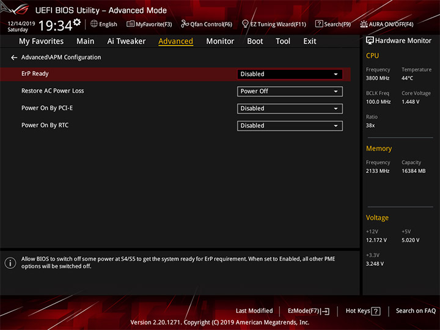Select the Power On By RTC label
This screenshot has width=440, height=330.
pyautogui.click(x=45, y=125)
